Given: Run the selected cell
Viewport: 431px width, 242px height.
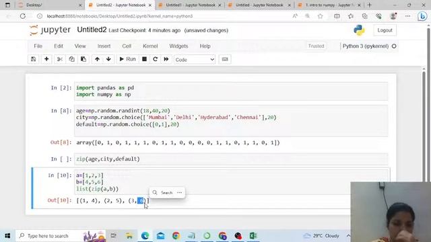Looking at the screenshot, I should click(x=127, y=59).
